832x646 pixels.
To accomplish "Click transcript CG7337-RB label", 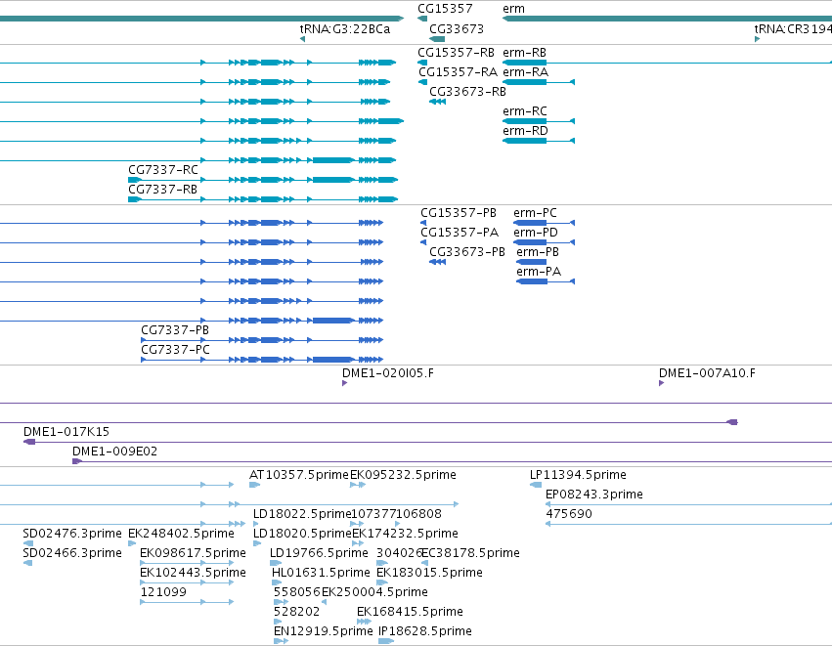I will point(162,190).
